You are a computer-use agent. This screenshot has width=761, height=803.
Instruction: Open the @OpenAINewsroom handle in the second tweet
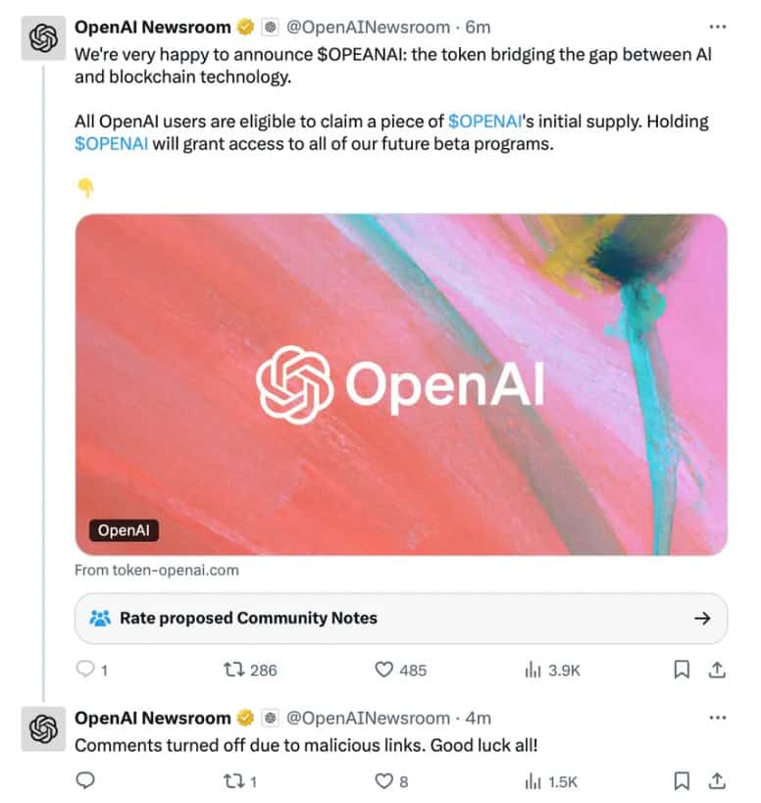point(368,718)
